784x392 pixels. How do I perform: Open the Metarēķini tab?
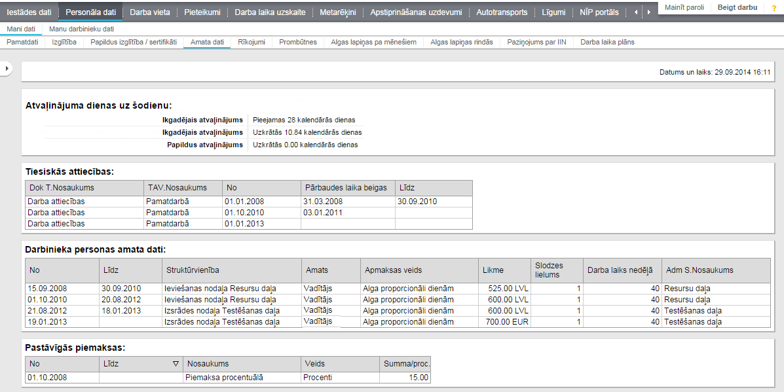[x=338, y=12]
